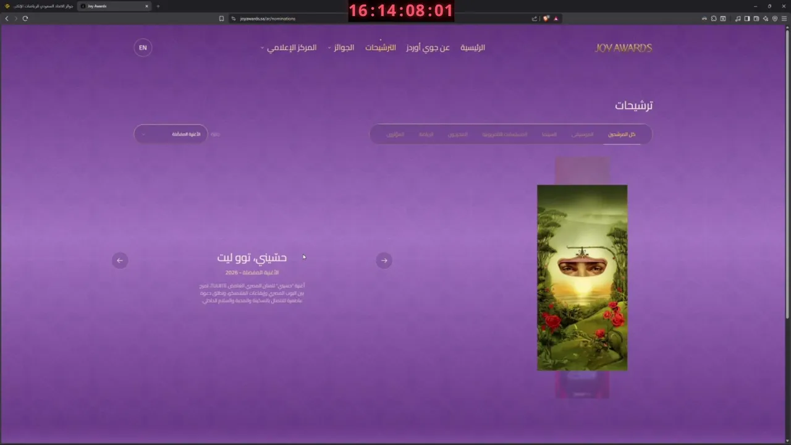The image size is (791, 445).
Task: Click the JOY AWARDS logo
Action: (x=624, y=48)
